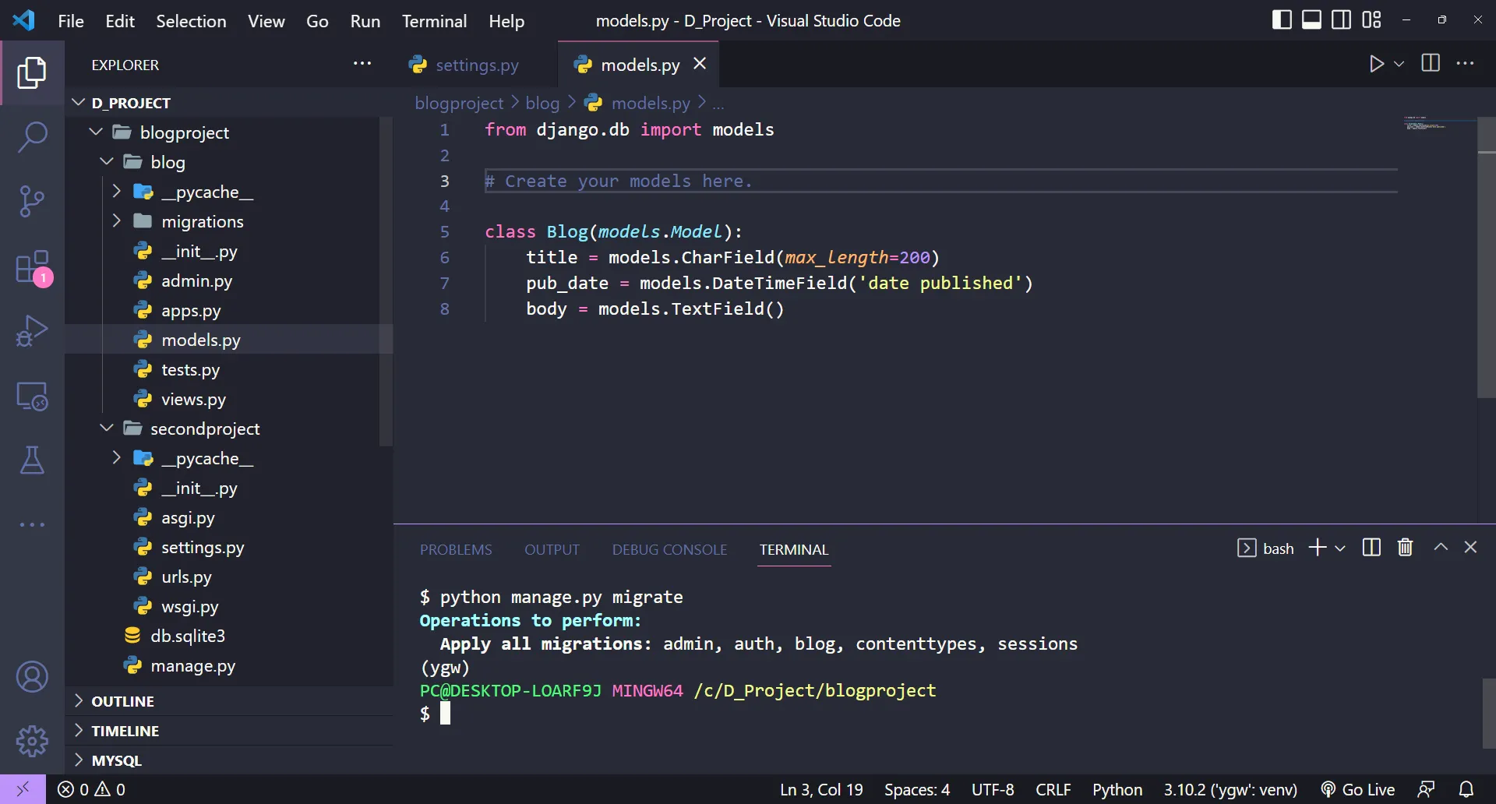The image size is (1496, 804).
Task: Click the Run Python File play button
Action: (1376, 64)
